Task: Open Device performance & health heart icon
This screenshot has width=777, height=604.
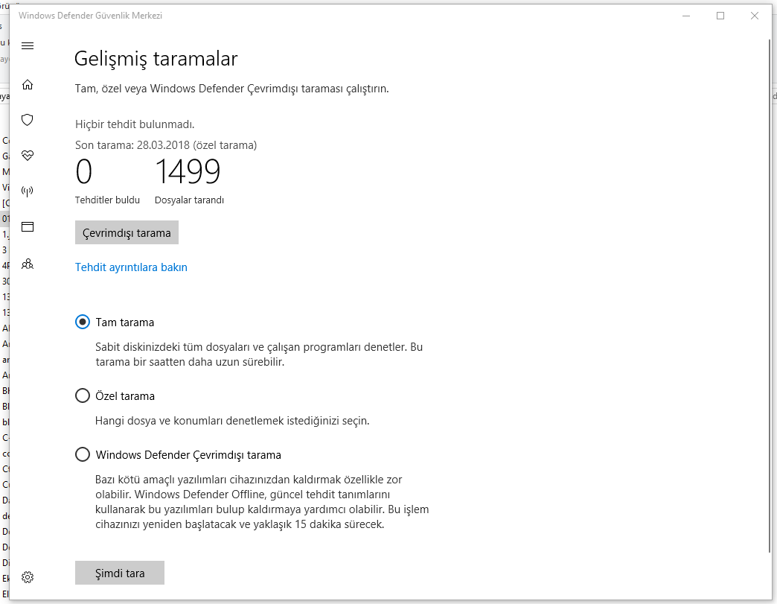Action: click(x=28, y=156)
